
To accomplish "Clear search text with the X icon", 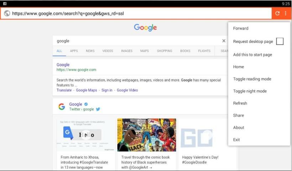I will 224,41.
